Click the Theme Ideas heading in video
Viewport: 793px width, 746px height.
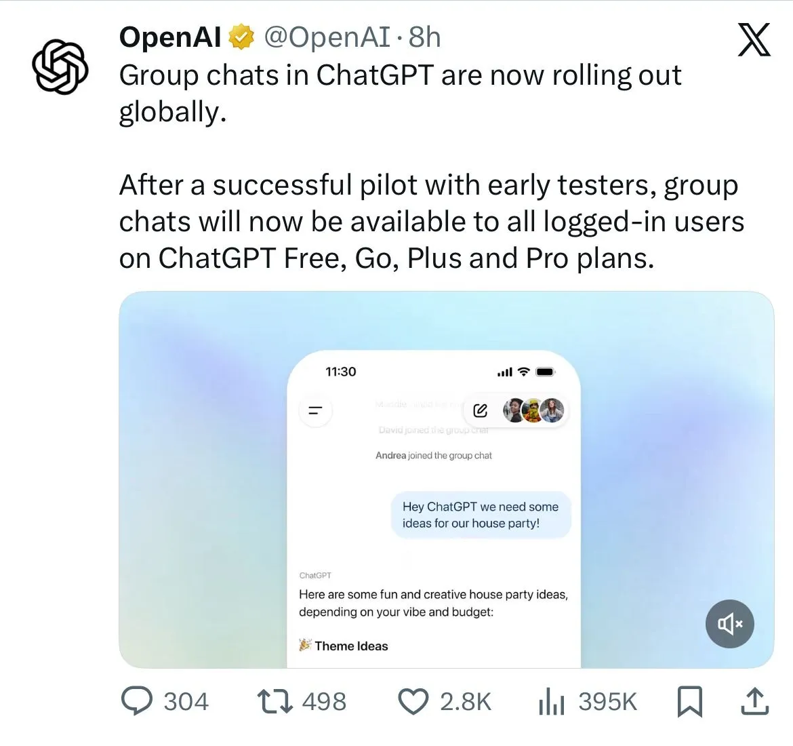(350, 646)
